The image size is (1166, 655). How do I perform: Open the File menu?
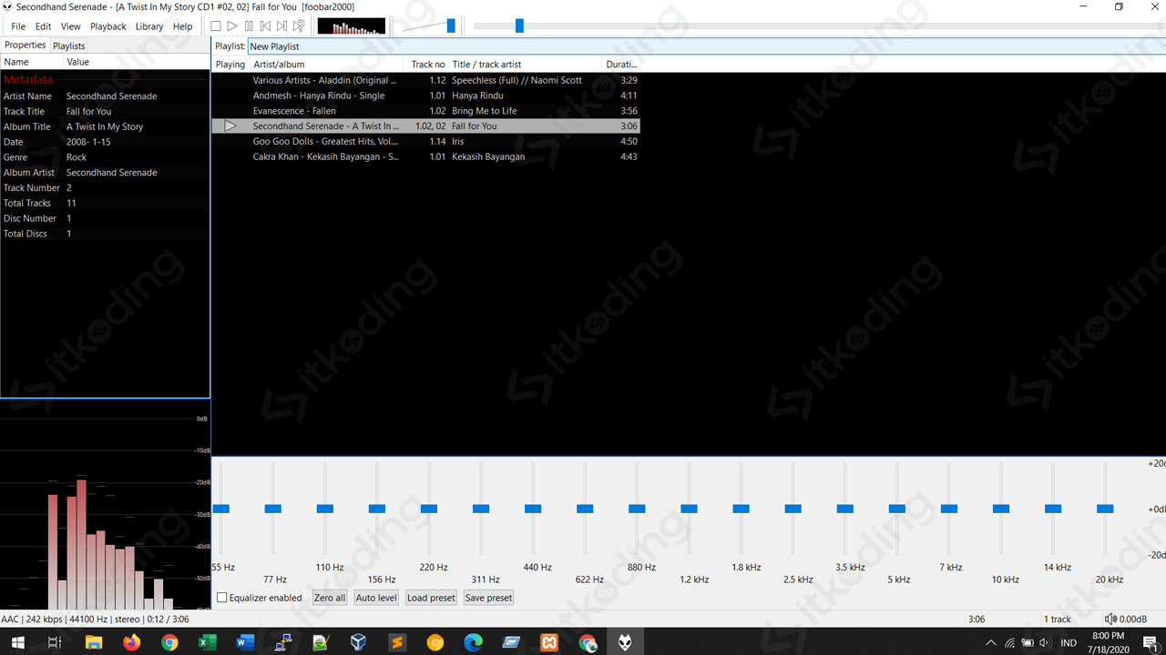point(18,26)
